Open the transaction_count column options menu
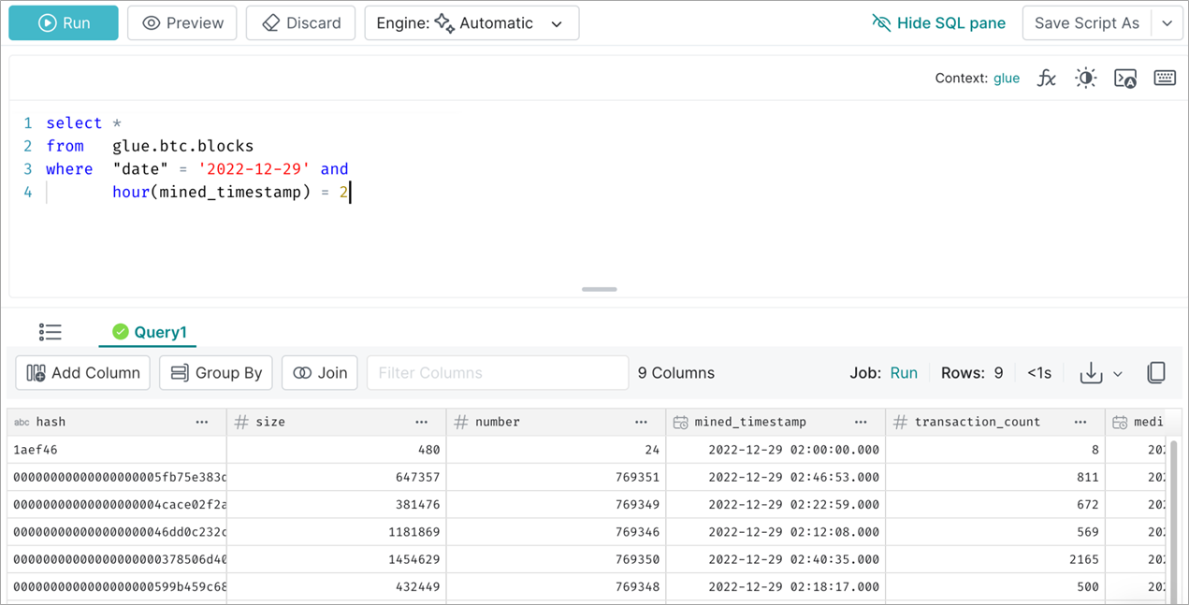The height and width of the screenshot is (605, 1189). 1080,422
